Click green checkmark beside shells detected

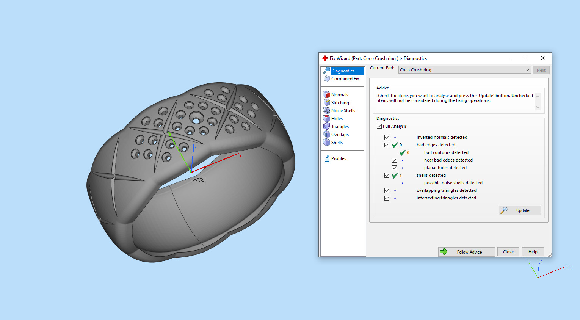click(395, 175)
